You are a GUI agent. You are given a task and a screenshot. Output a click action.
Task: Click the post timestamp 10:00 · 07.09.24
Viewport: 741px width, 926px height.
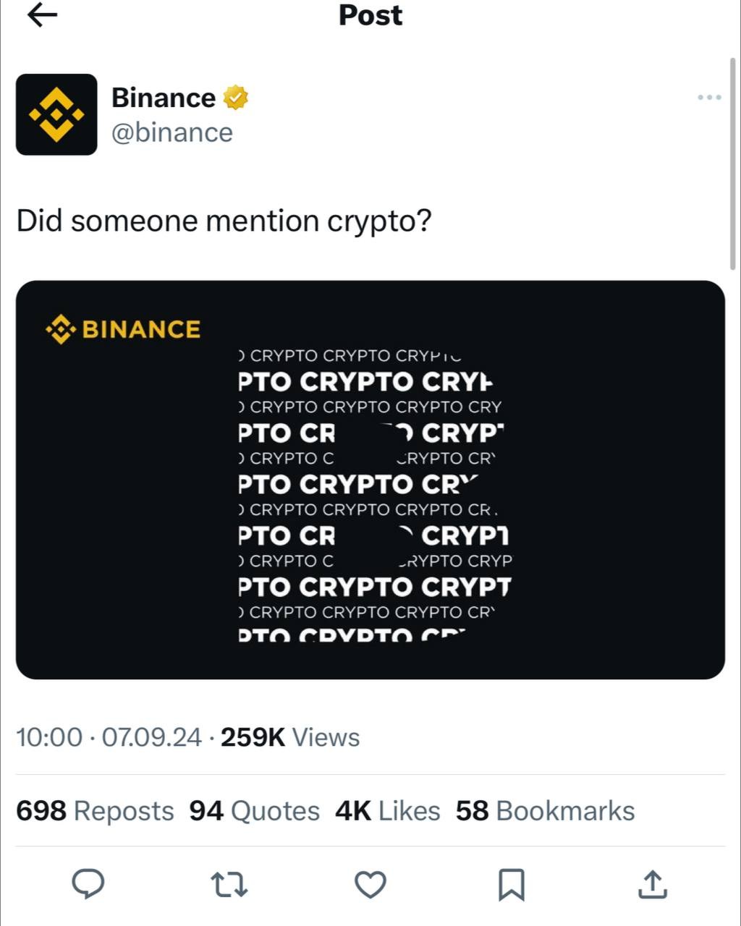tap(109, 737)
